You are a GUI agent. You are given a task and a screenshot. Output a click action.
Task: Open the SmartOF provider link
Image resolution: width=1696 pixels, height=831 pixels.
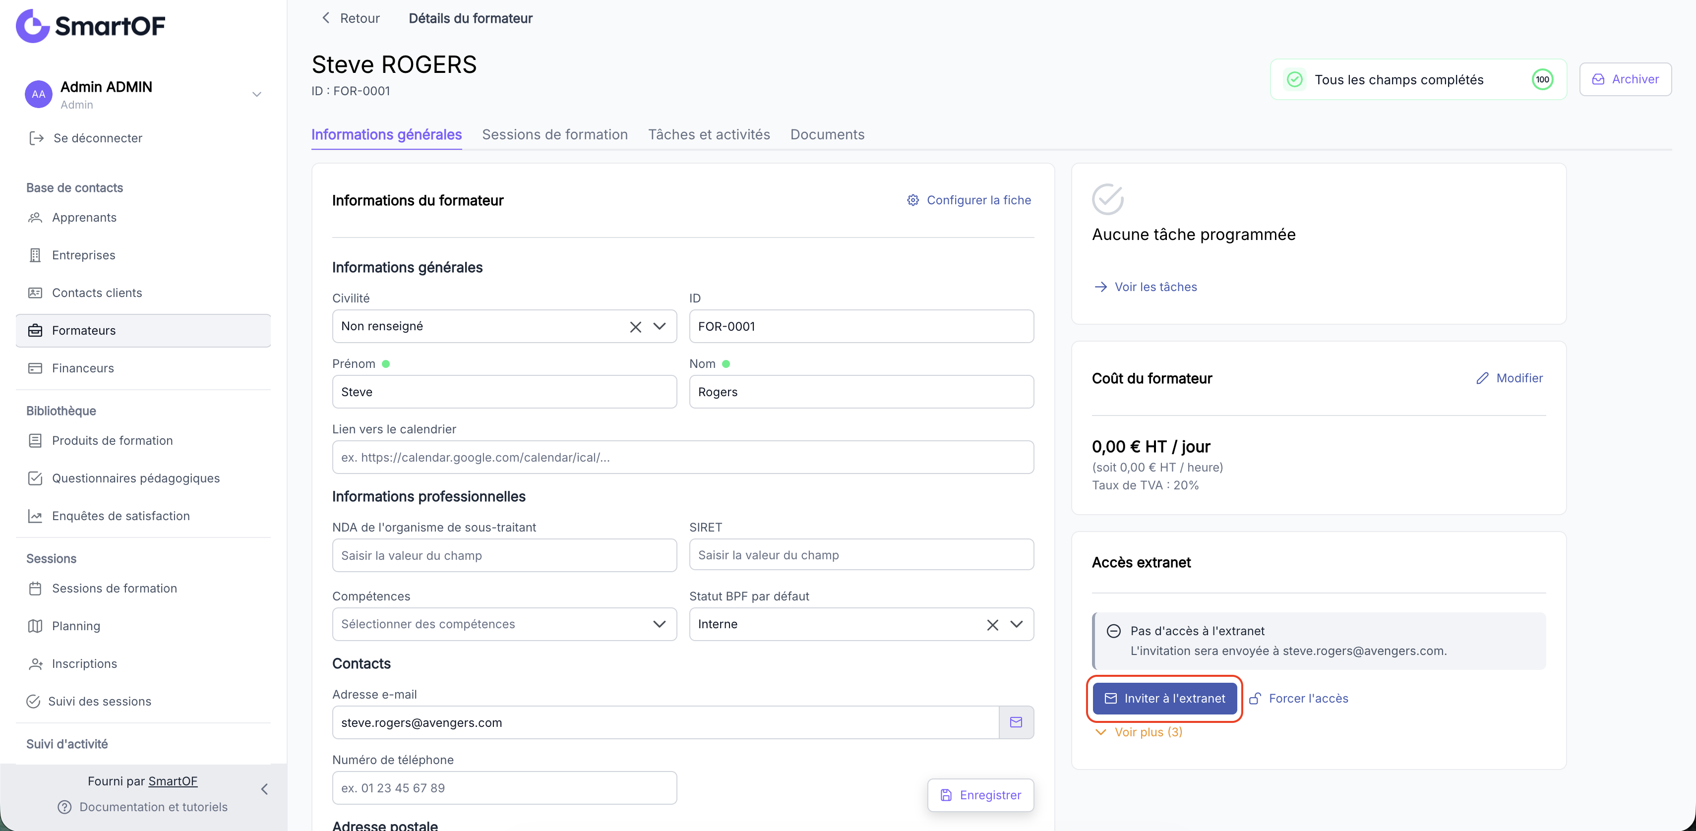point(173,781)
